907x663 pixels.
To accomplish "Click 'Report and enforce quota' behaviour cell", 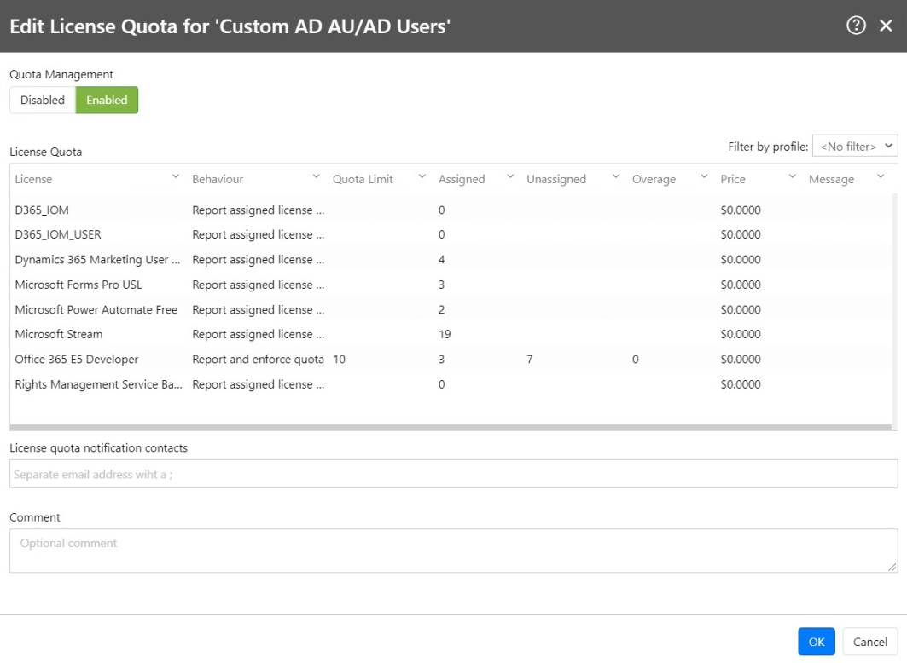I will tap(258, 360).
